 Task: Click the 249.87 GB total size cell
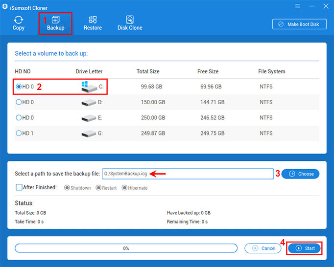click(153, 133)
